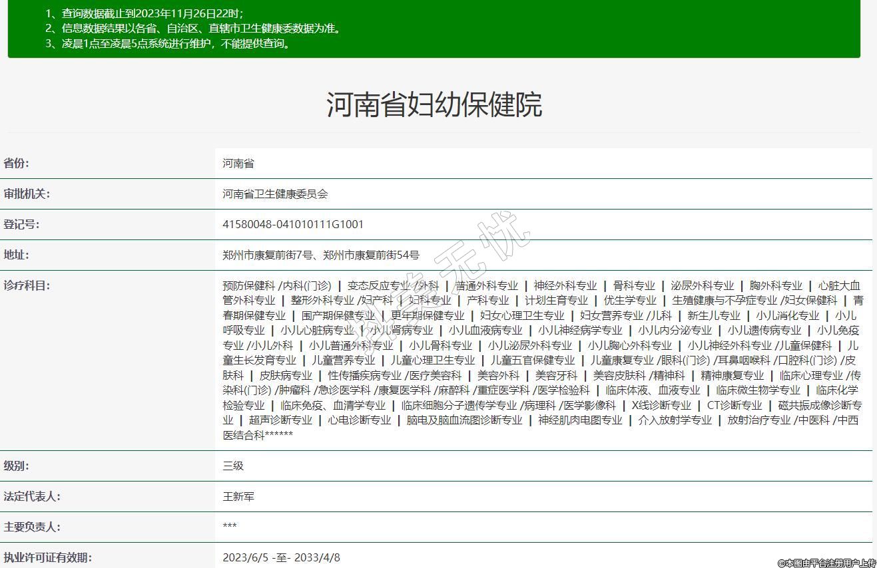Click the 三级 level value
This screenshot has width=877, height=568.
(233, 466)
